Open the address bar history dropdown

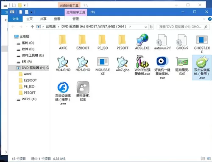point(146,27)
